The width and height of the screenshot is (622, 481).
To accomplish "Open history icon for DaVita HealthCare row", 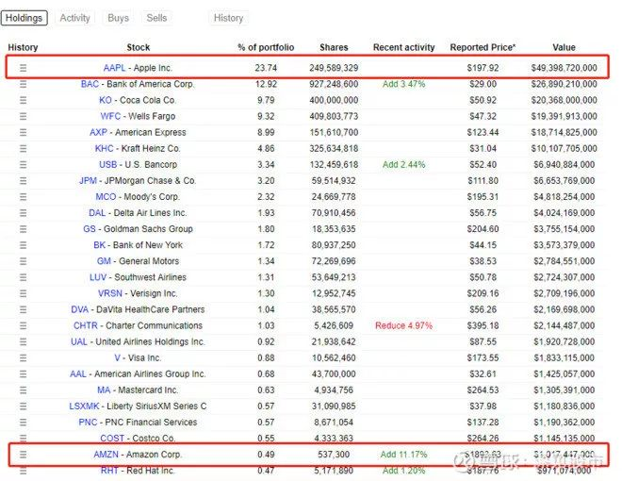I will 23,309.
